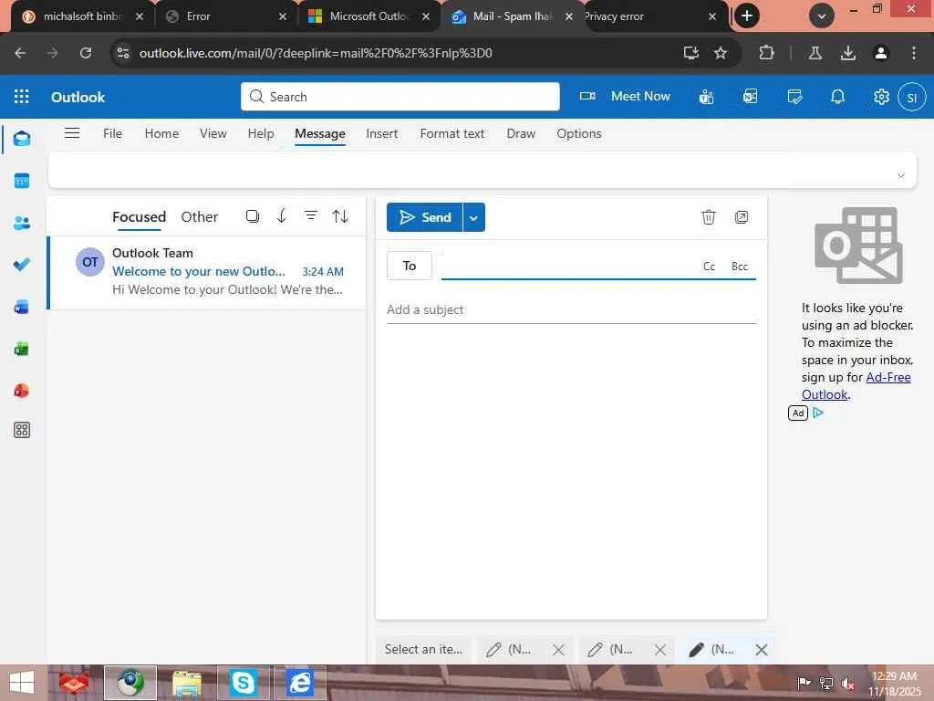Open the Chrome extensions puzzle icon

point(766,53)
